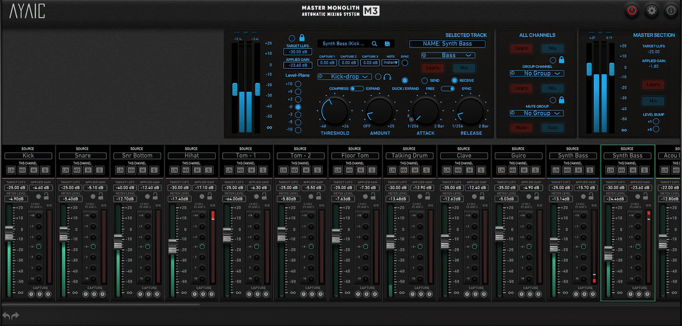The height and width of the screenshot is (326, 682).
Task: Switch the Compress/Expand toggle to Expand
Action: tap(360, 89)
